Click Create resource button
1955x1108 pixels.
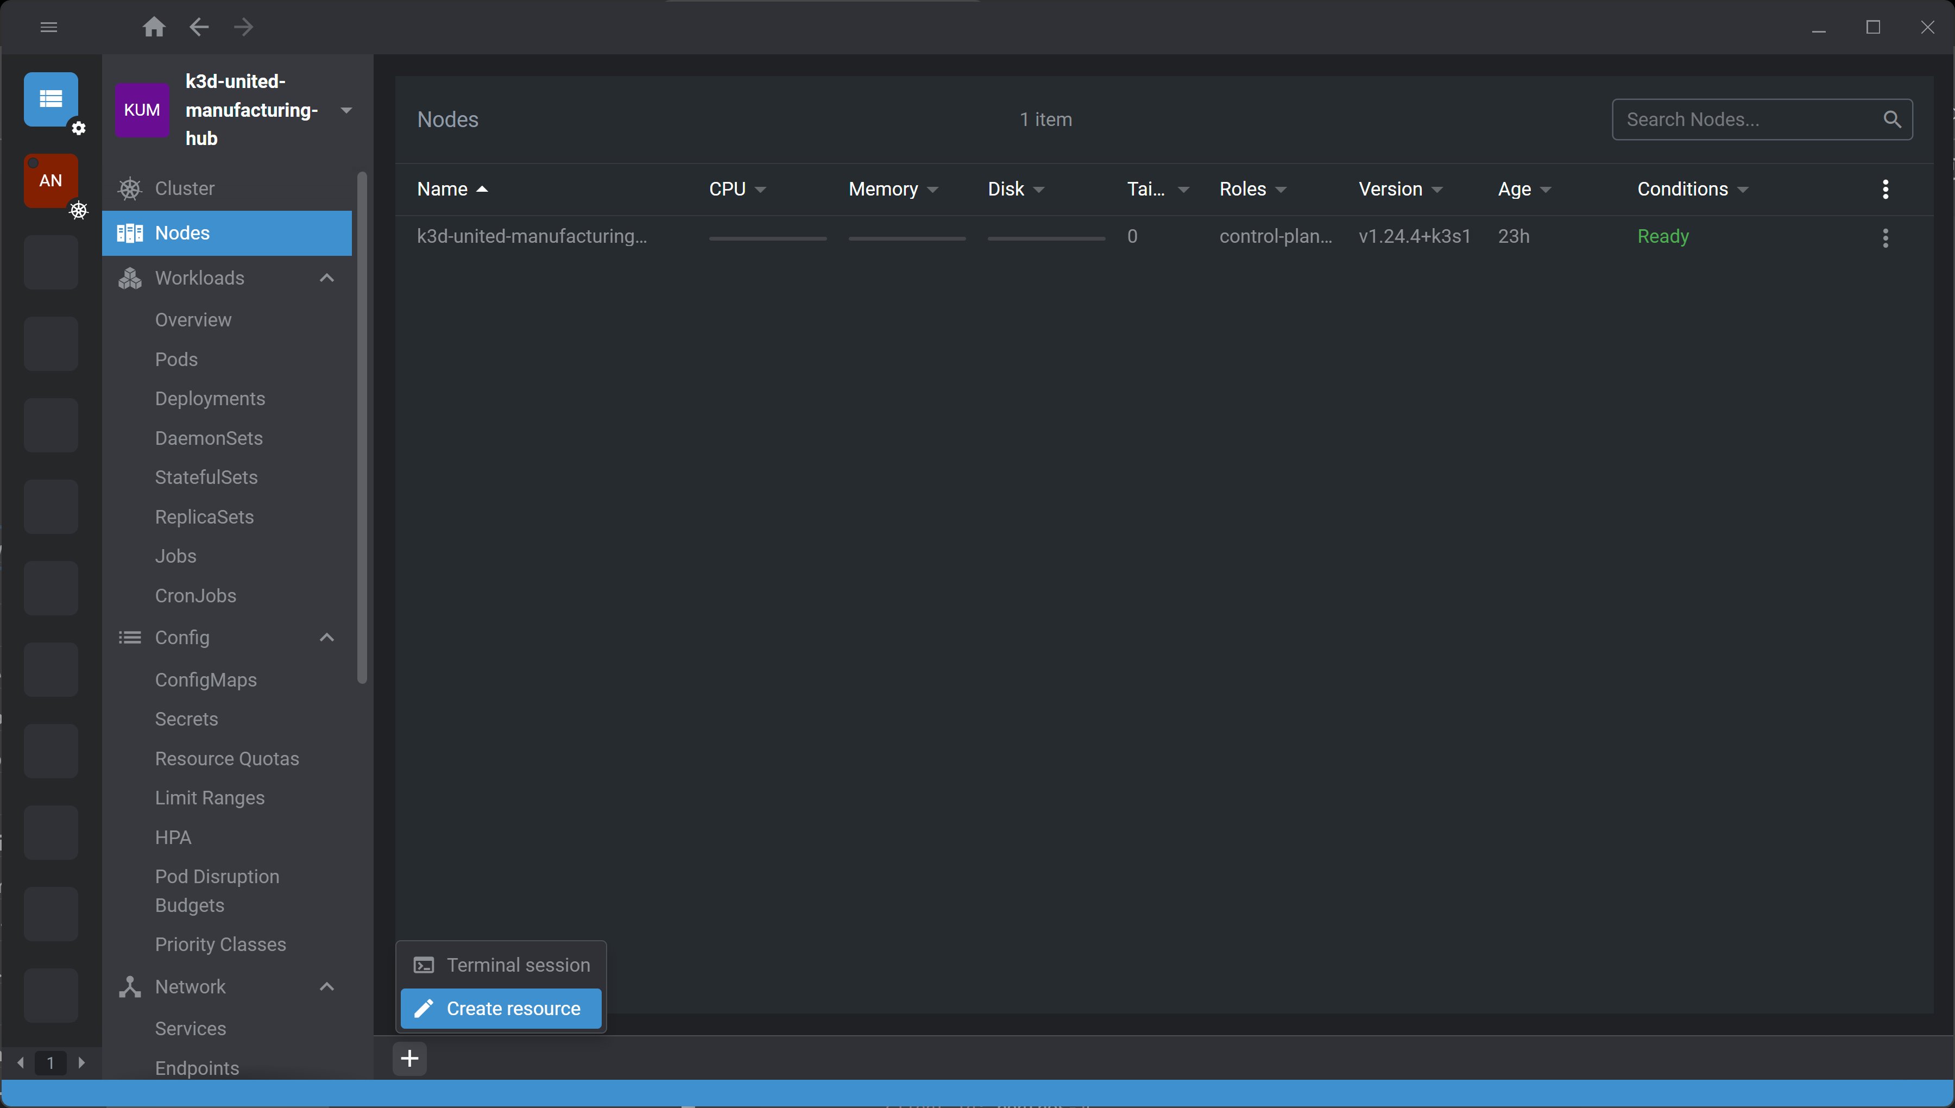coord(501,1008)
